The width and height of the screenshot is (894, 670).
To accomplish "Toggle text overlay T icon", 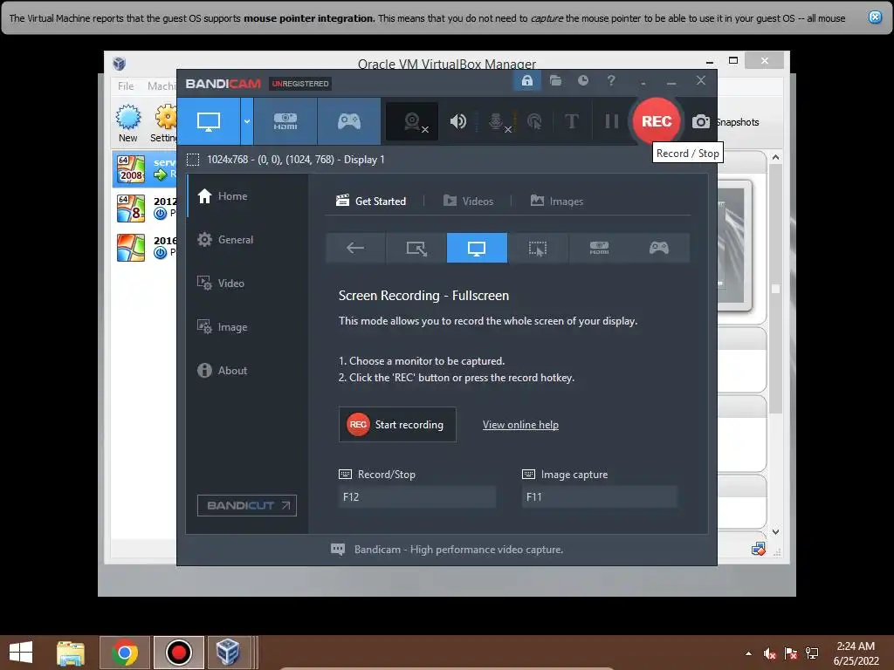I will coord(571,121).
